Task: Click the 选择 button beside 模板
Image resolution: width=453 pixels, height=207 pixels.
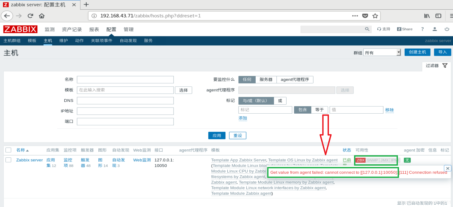Action: point(183,90)
